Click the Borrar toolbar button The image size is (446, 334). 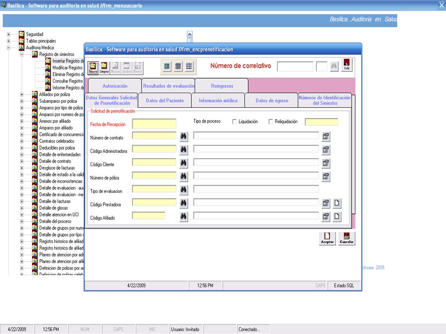138,68
